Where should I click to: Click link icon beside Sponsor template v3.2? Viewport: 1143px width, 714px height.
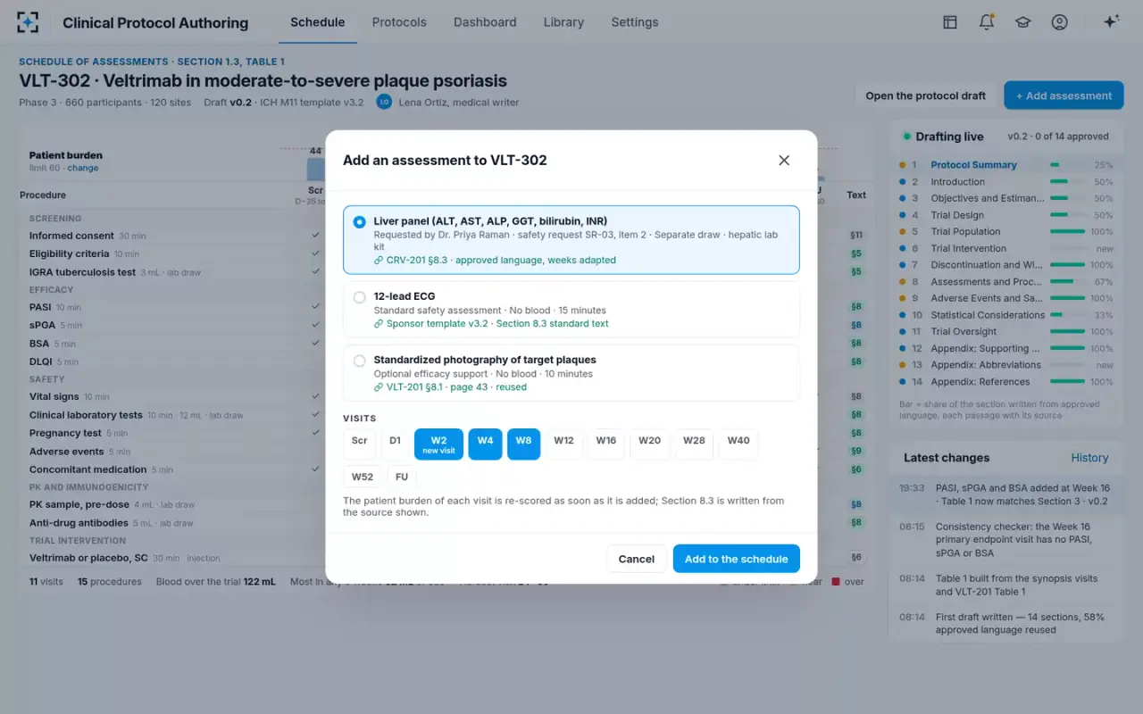click(379, 324)
